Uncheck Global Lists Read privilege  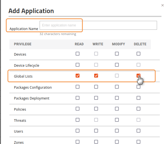(x=78, y=76)
